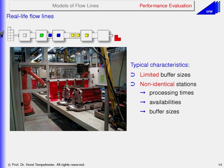Select the 'Performance Evaluation' header section
The width and height of the screenshot is (224, 168).
click(x=165, y=6)
